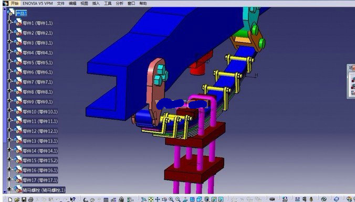Select tree item 零件12 (零件12.1)
Image resolution: width=355 pixels, height=202 pixels.
point(40,131)
